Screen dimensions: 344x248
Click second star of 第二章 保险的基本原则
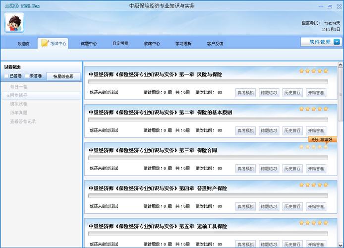(x=308, y=109)
